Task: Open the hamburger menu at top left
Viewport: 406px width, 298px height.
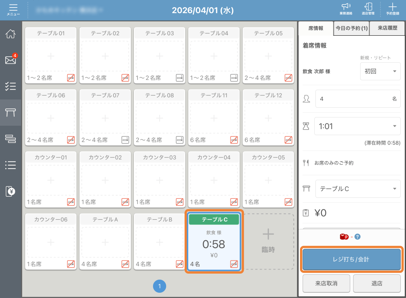Action: [13, 10]
